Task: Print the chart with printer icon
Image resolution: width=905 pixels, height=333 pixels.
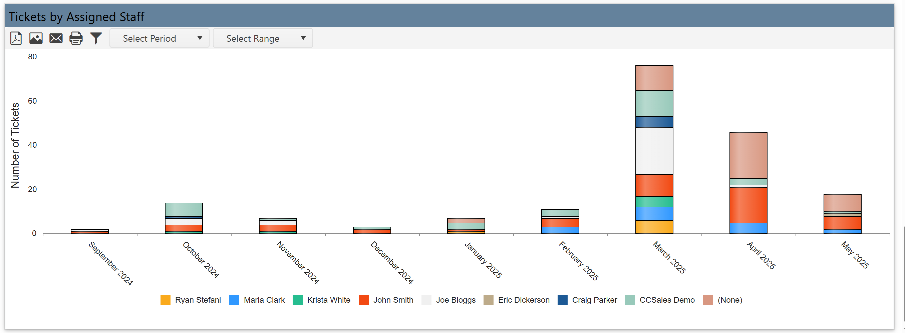Action: (x=76, y=38)
